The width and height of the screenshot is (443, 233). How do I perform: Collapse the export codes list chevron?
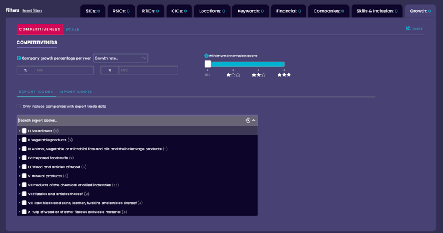coord(254,120)
